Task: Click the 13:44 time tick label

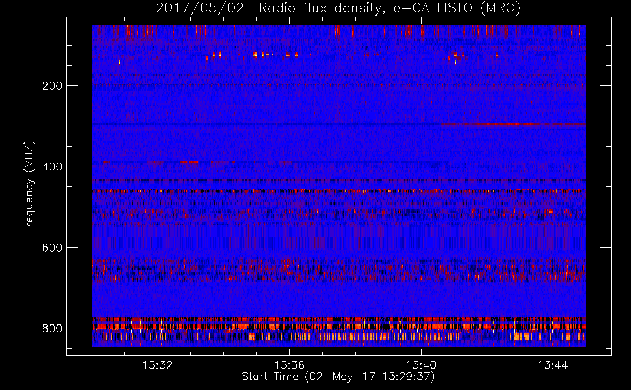Action: pos(553,365)
